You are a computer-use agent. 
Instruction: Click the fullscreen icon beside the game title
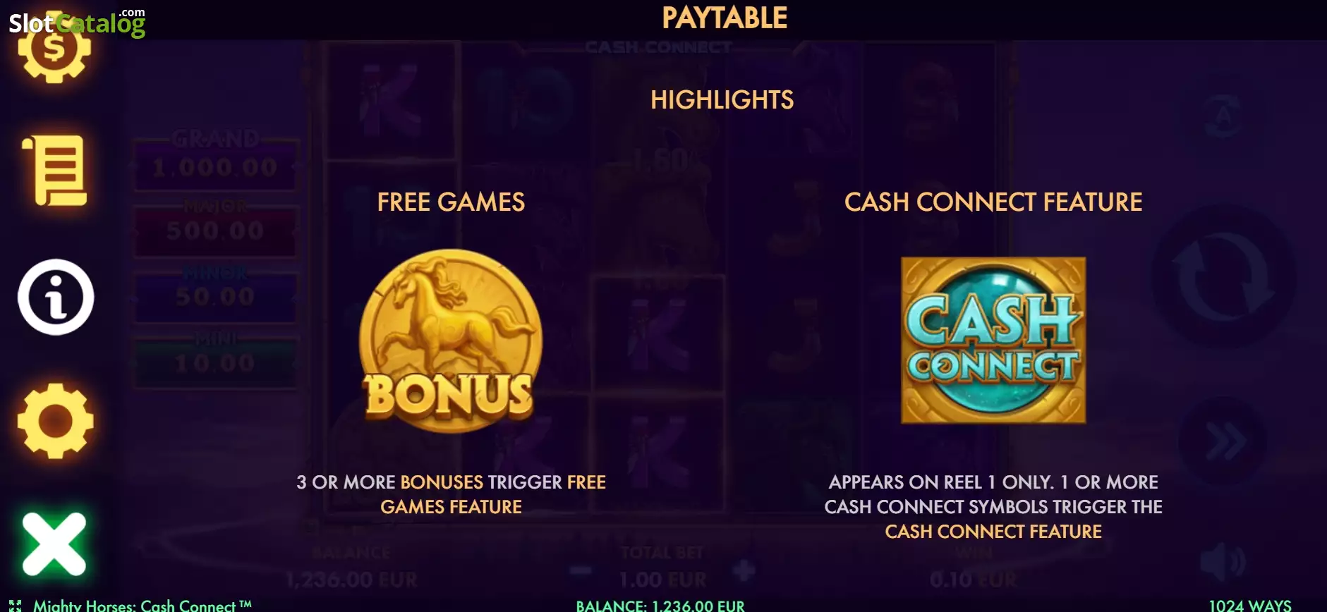point(16,606)
